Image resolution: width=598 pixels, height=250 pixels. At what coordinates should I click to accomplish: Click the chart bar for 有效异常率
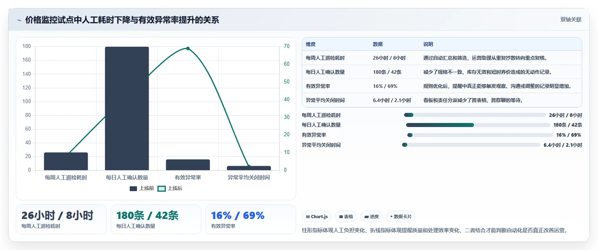[x=188, y=165]
